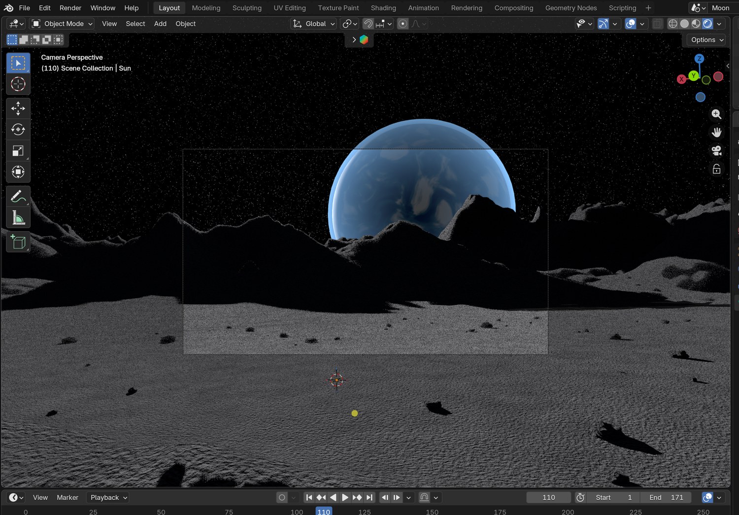The width and height of the screenshot is (739, 515).
Task: Open the Object Mode dropdown
Action: (x=62, y=24)
